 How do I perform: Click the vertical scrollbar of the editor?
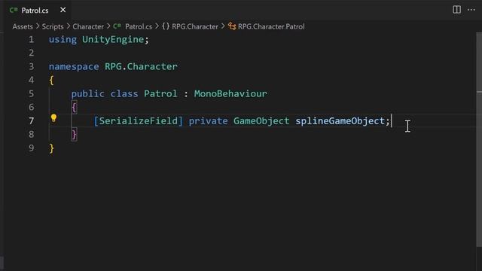click(x=479, y=140)
